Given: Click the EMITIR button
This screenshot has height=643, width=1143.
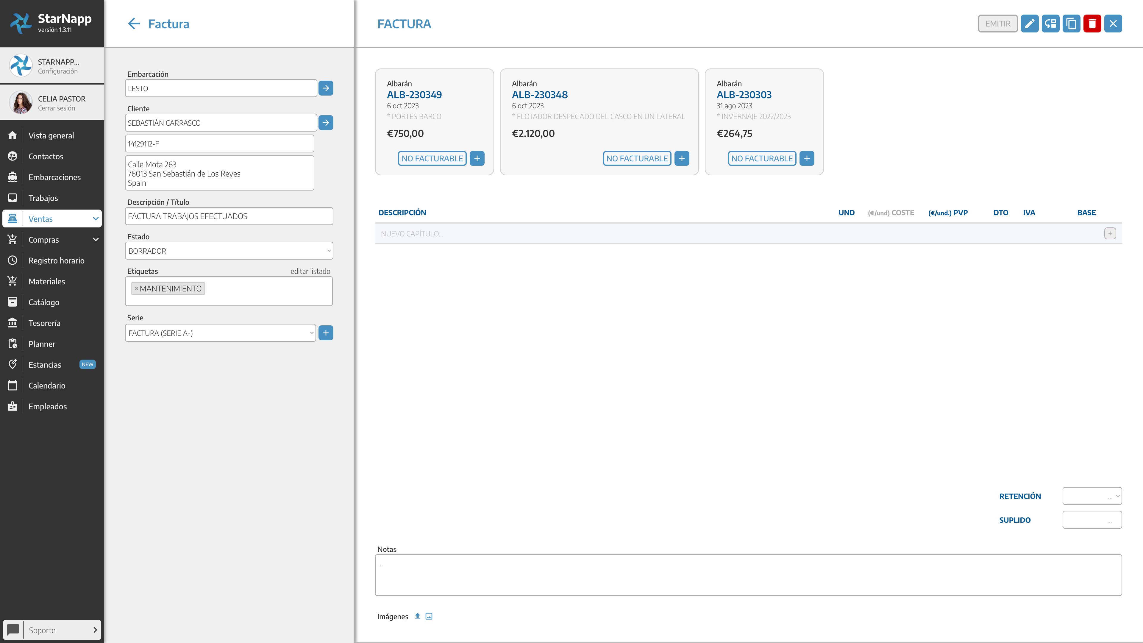Looking at the screenshot, I should pos(997,24).
